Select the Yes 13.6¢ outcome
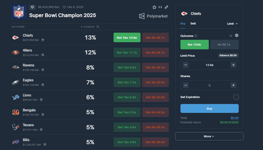Screen dimensions: 263x150 [194, 44]
